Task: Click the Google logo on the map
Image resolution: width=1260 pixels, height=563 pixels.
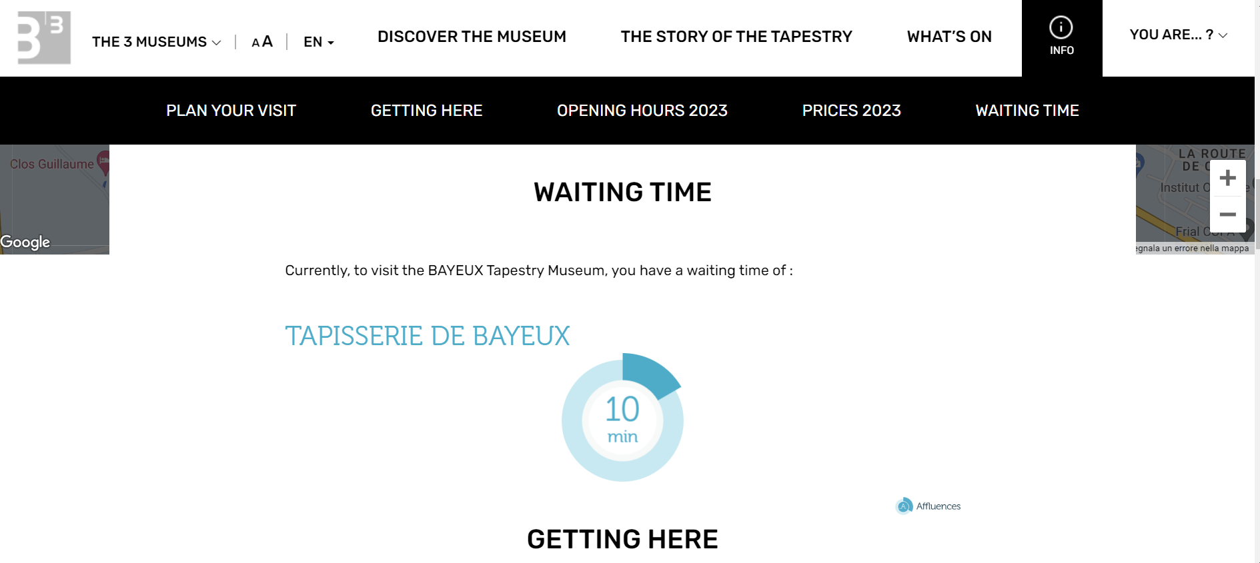Action: (x=25, y=242)
